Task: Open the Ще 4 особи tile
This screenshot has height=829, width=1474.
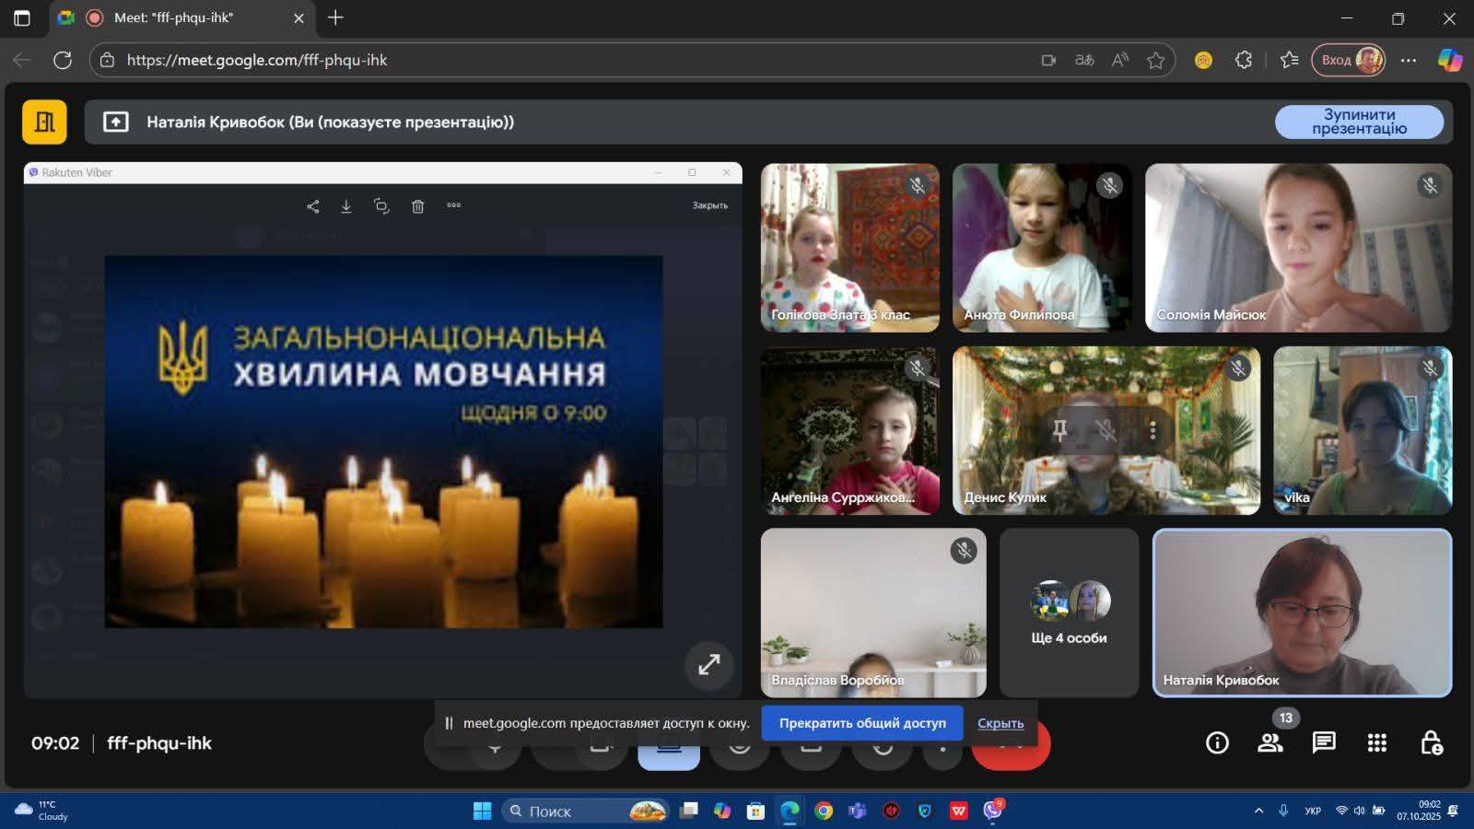Action: [1069, 613]
